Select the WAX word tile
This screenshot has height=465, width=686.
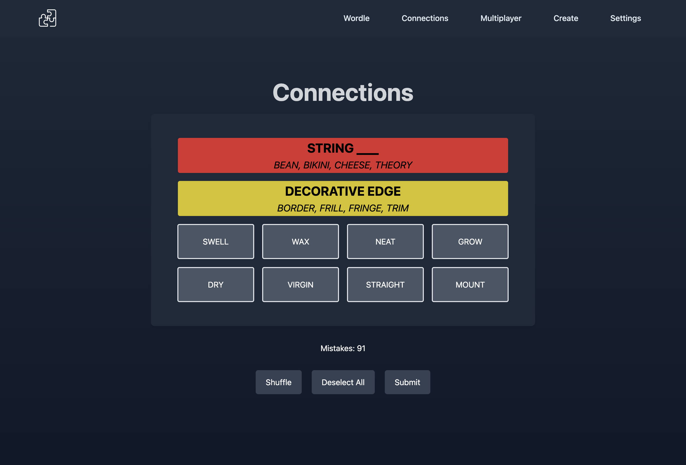pyautogui.click(x=300, y=242)
